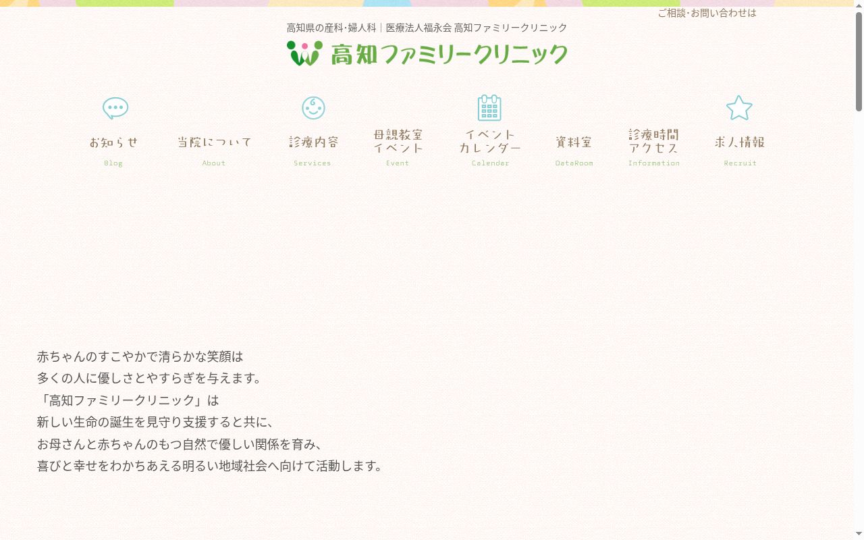Click the speech bubble news icon
The image size is (864, 540).
[115, 108]
